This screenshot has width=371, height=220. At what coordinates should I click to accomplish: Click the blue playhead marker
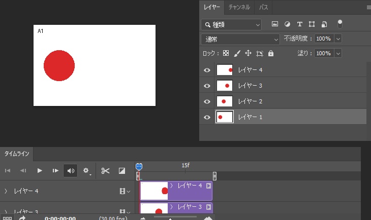click(139, 167)
